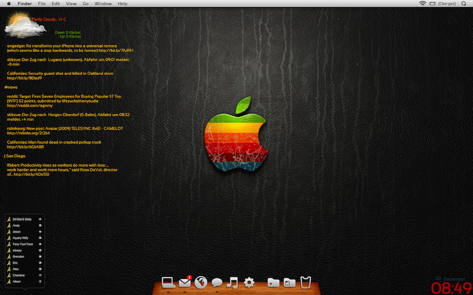Click the battery icon in the menu bar
The height and width of the screenshot is (295, 473).
(432, 4)
